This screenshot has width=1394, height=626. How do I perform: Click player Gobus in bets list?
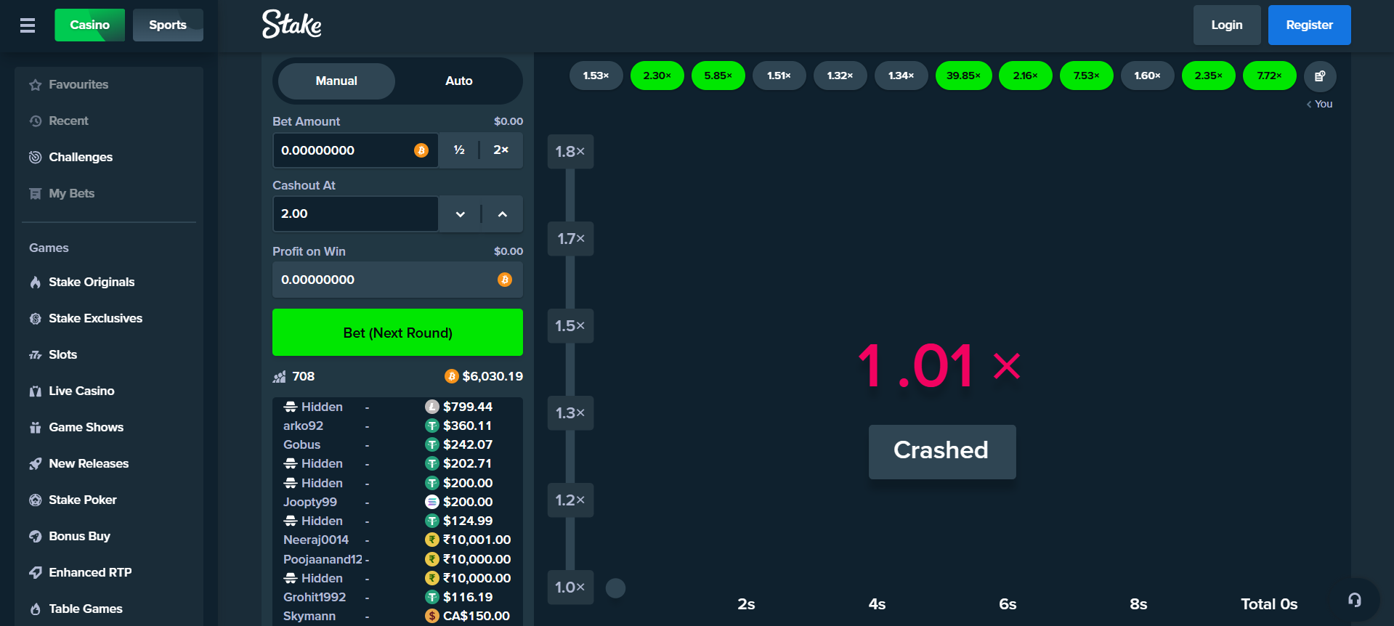(301, 445)
